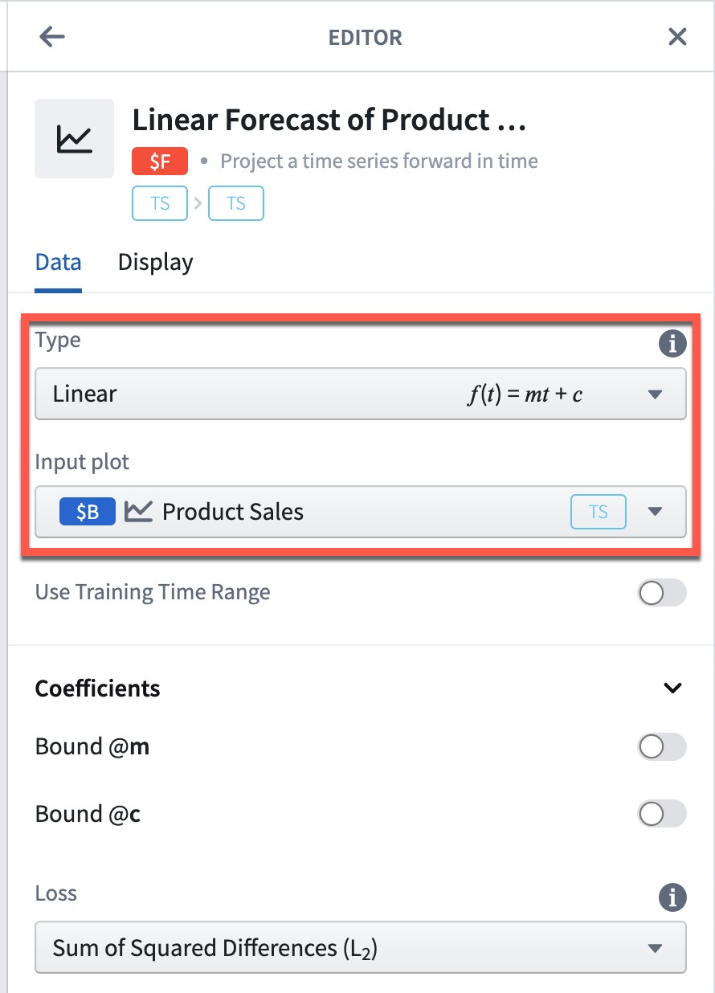Click the blue $B badge in Input plot
The image size is (715, 993).
(x=88, y=512)
